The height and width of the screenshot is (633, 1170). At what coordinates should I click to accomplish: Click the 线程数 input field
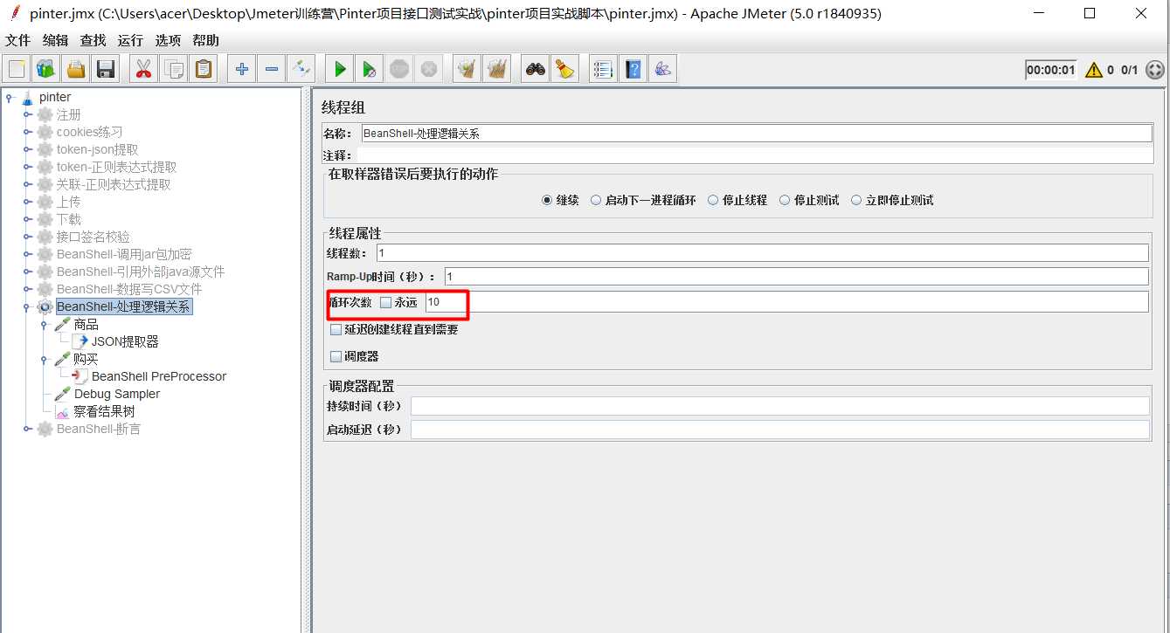(762, 253)
